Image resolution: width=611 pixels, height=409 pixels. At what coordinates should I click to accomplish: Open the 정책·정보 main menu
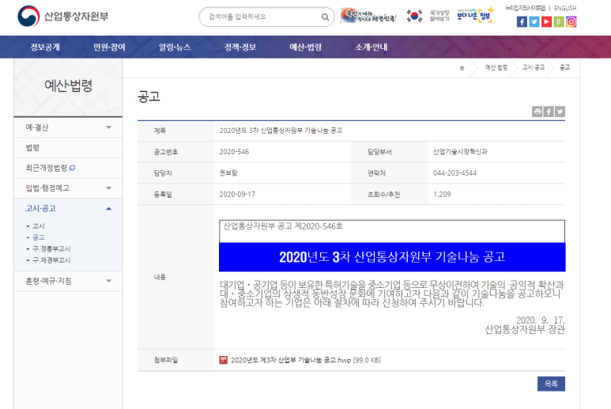(240, 47)
